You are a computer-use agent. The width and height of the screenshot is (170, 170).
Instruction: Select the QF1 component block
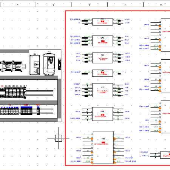click(x=102, y=22)
